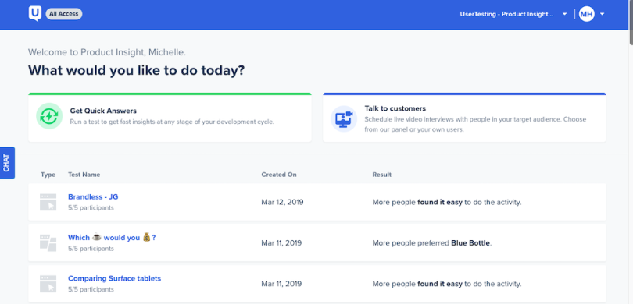Click the 'What would you like to do today?' heading
Viewport: 633px width, 304px height.
[x=137, y=70]
